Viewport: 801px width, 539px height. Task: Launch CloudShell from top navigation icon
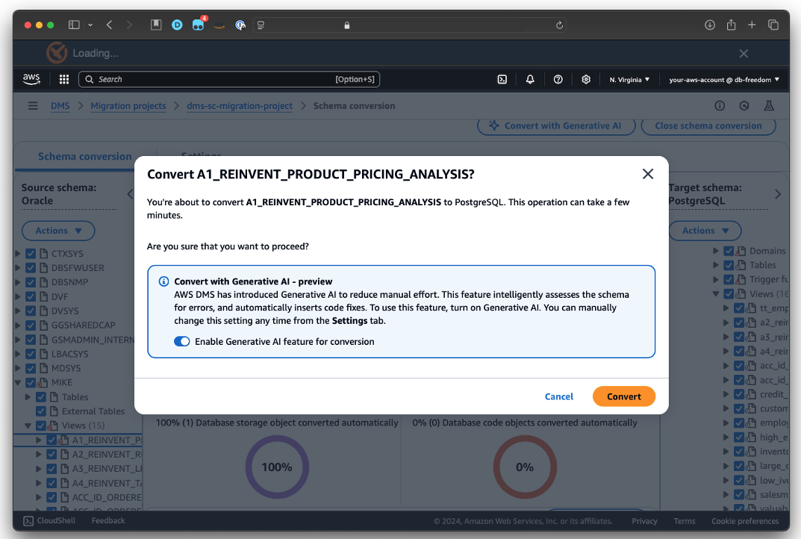[502, 79]
